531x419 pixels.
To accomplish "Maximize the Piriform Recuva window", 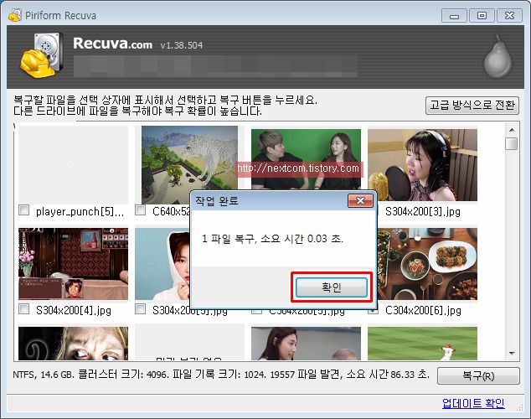I will point(482,16).
